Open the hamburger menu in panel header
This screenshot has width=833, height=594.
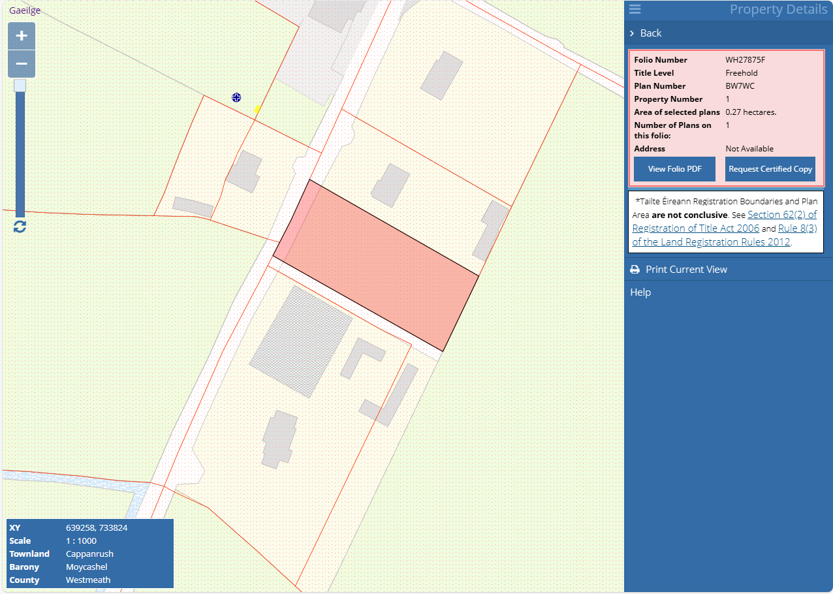(x=635, y=9)
